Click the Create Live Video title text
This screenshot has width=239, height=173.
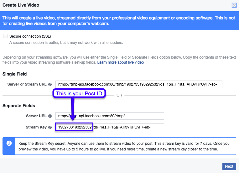pos(21,5)
